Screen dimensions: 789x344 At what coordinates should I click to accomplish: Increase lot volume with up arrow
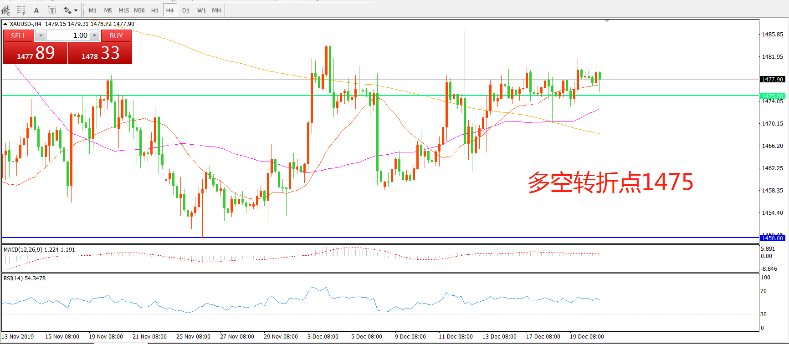pyautogui.click(x=94, y=35)
